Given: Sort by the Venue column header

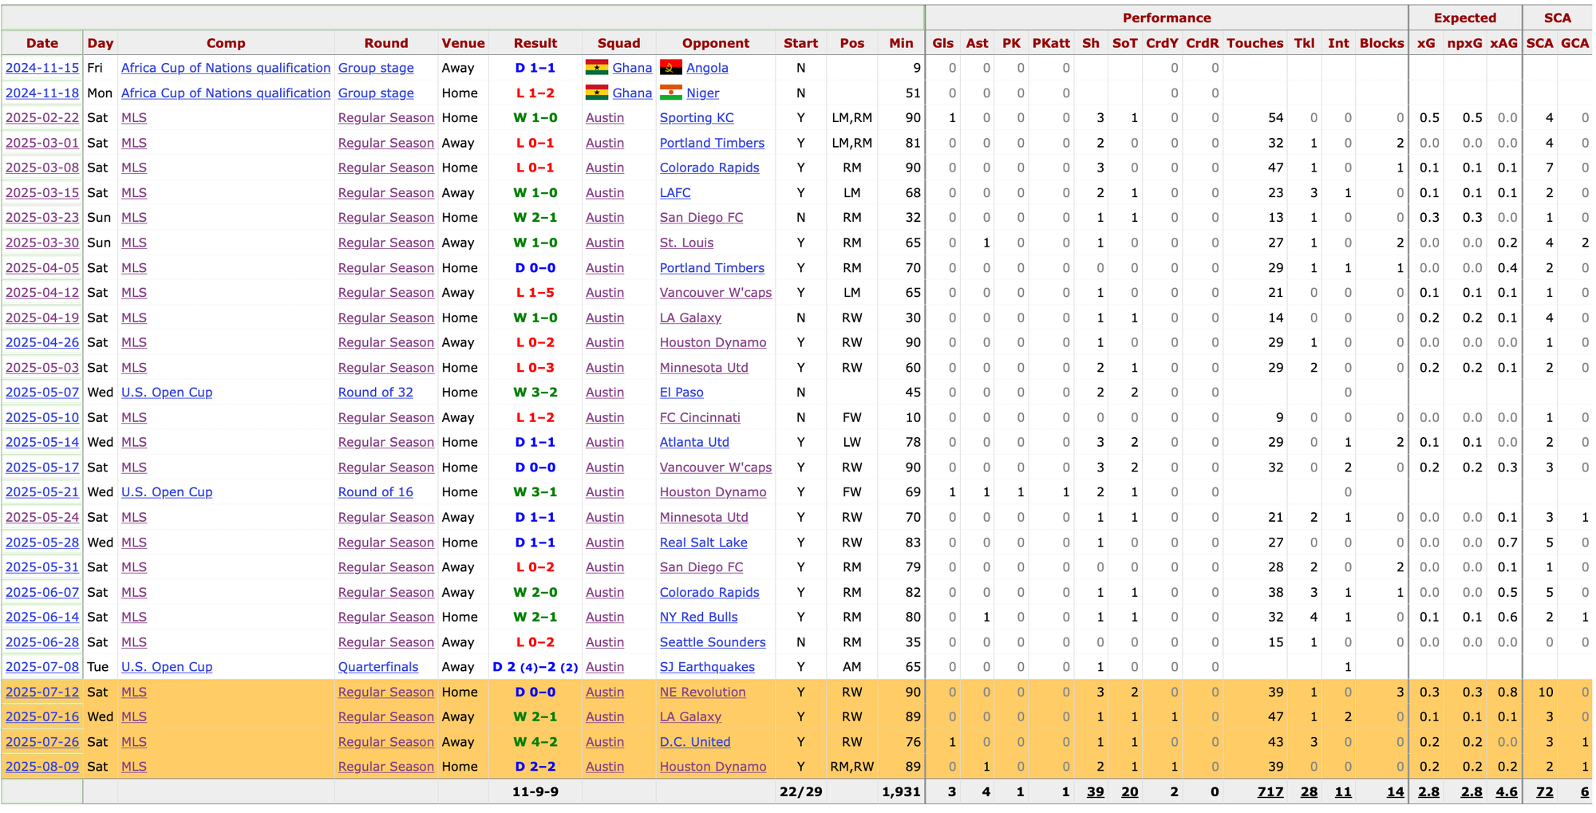Looking at the screenshot, I should point(463,43).
